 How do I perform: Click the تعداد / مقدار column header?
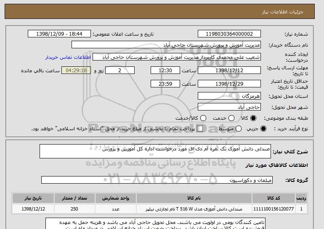pyautogui.click(x=74, y=198)
